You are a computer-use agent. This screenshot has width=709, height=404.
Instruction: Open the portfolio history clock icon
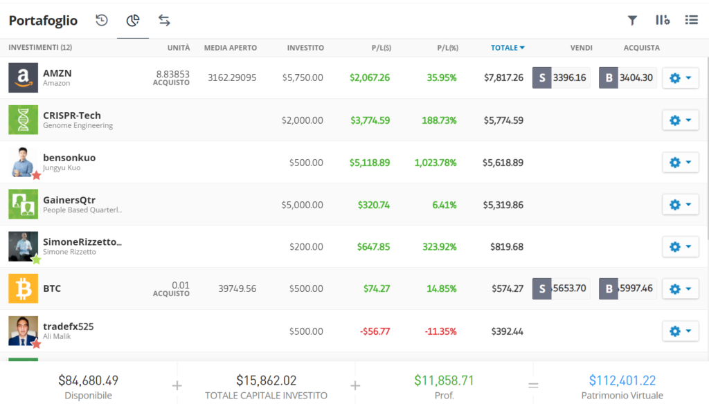(x=102, y=20)
